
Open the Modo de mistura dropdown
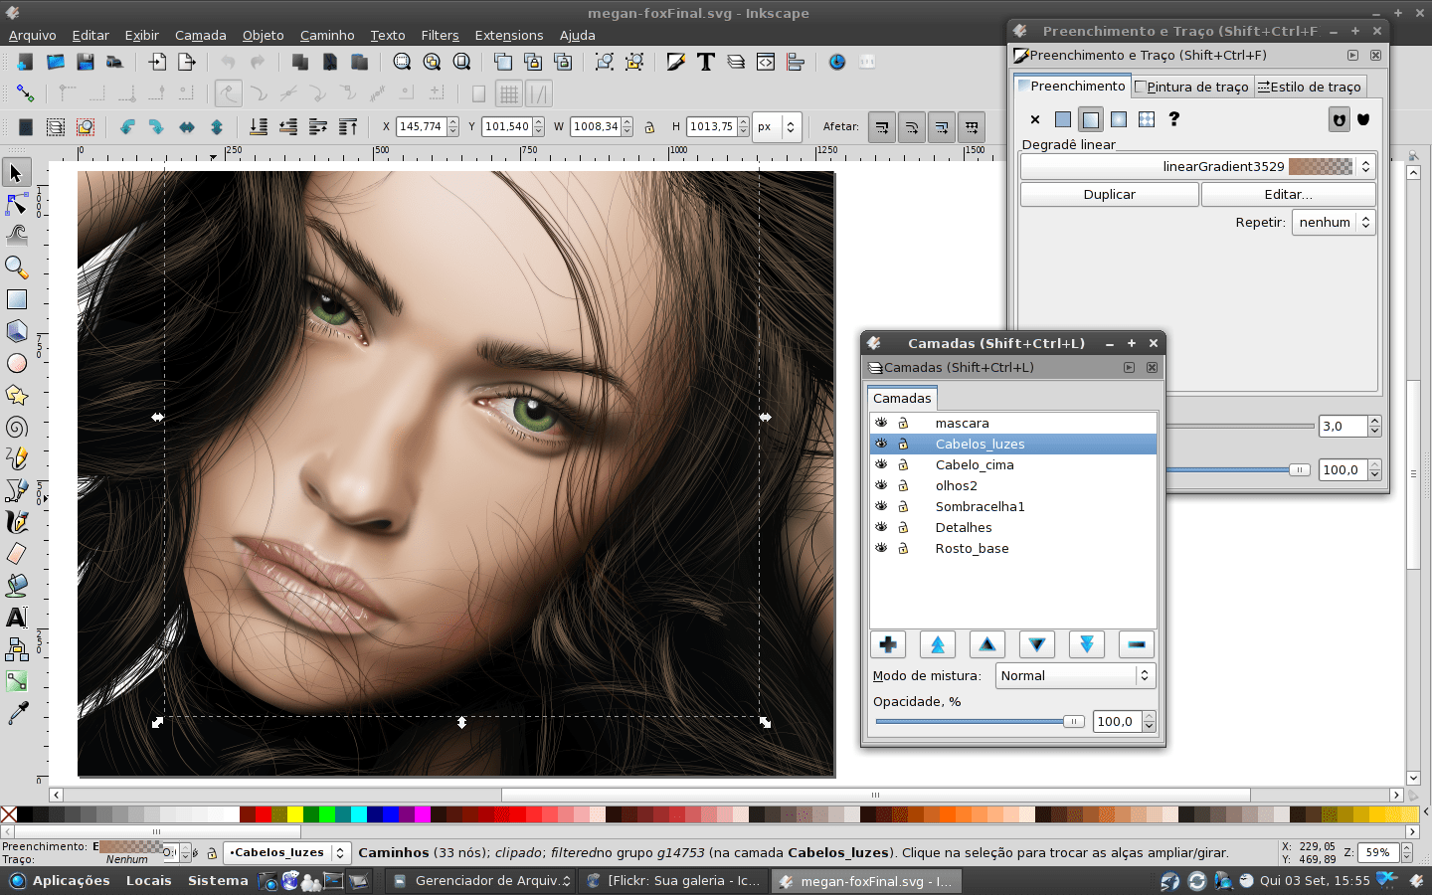point(1074,675)
